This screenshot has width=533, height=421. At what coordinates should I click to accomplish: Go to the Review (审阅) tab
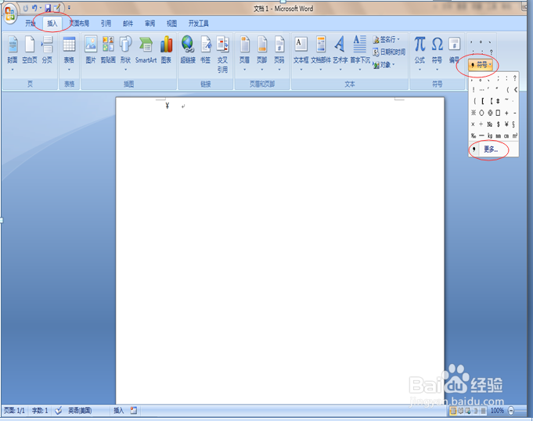point(149,23)
